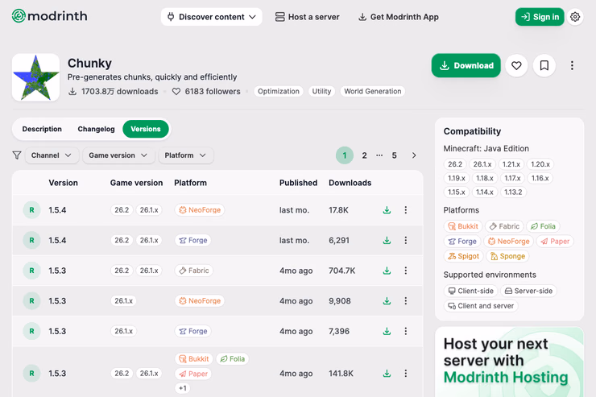The image size is (596, 397).
Task: Click the Server-side environment tag
Action: [528, 291]
